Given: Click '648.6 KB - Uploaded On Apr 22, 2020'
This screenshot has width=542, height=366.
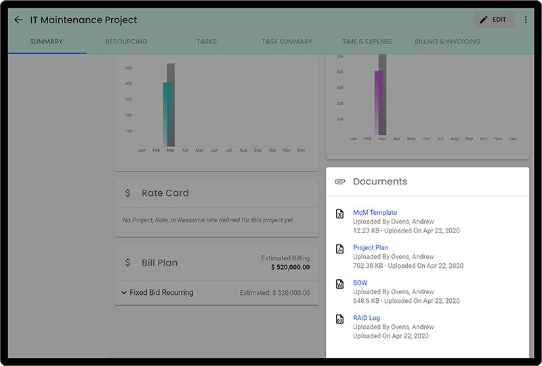Looking at the screenshot, I should tap(406, 301).
